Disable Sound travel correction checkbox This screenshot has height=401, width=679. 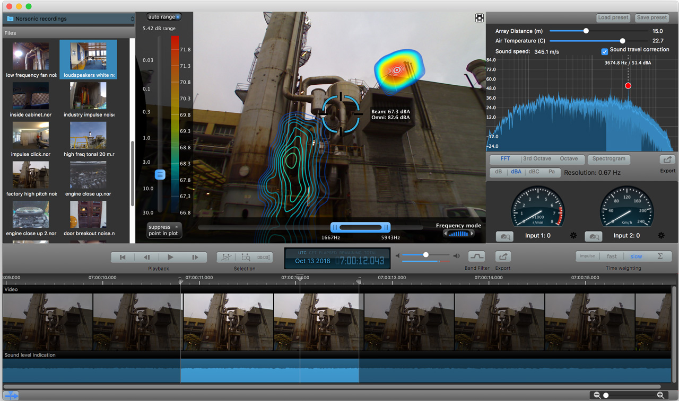604,51
